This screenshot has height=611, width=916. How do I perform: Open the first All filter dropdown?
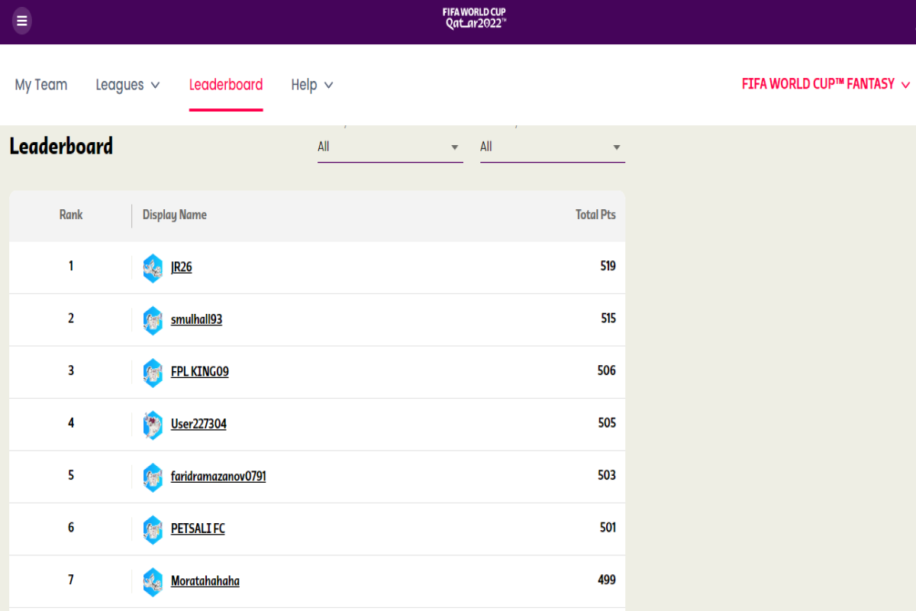pos(390,147)
